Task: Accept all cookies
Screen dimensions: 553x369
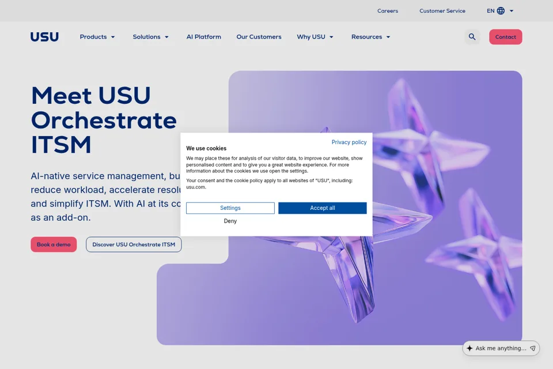Action: point(323,208)
